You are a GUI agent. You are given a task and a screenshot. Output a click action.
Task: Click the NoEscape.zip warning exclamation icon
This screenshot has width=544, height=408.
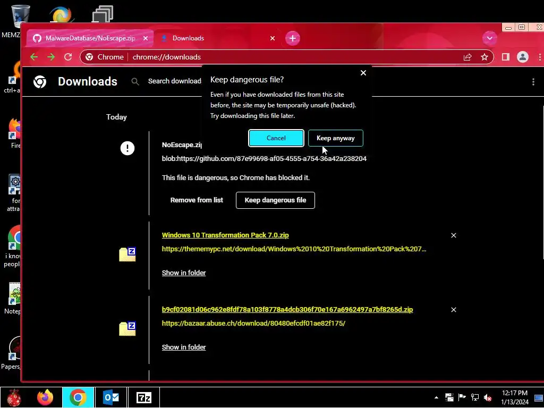coord(127,148)
